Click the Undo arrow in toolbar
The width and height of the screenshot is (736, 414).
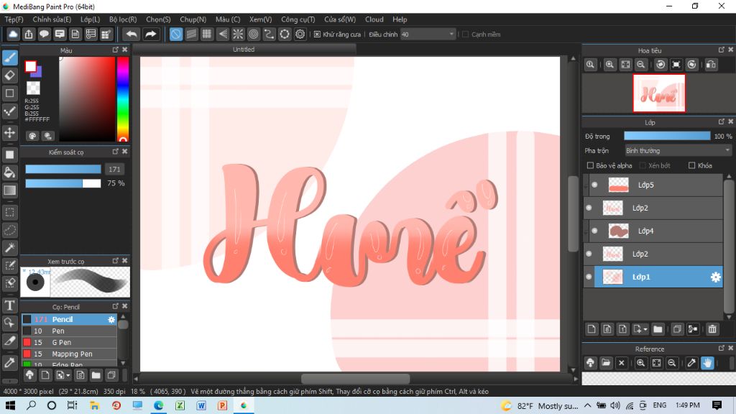click(x=132, y=34)
